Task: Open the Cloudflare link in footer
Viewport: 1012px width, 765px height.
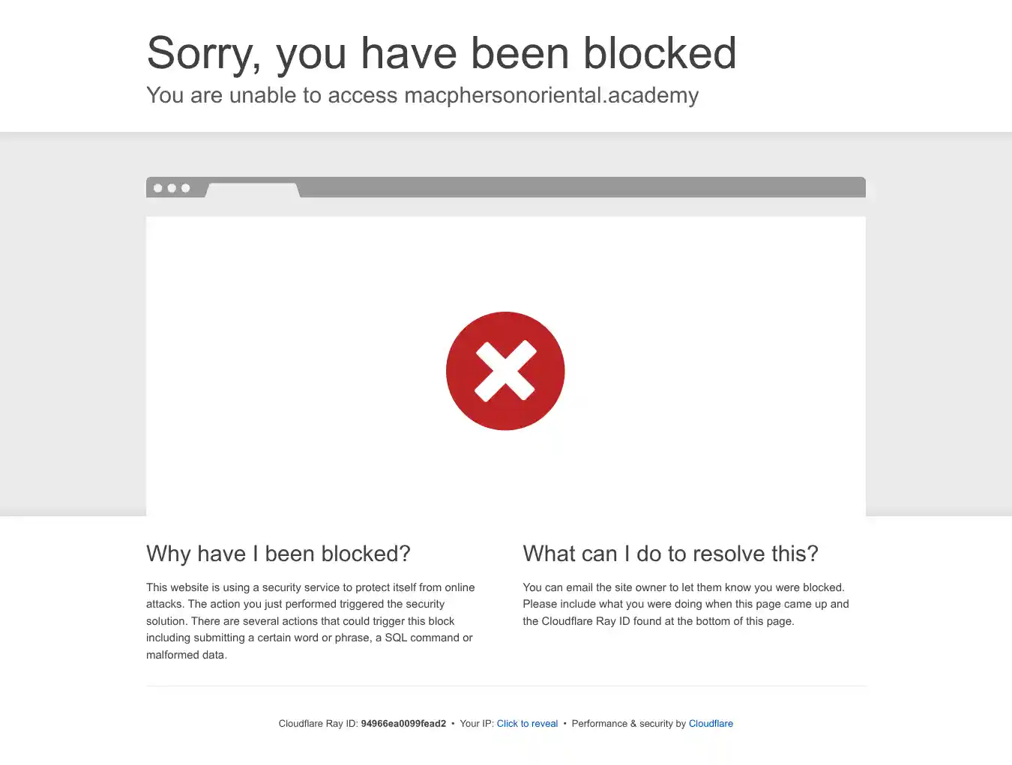Action: coord(711,724)
